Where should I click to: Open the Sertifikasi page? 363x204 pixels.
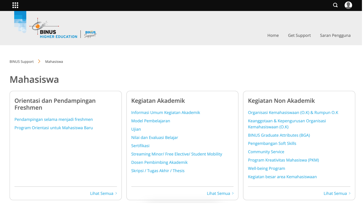[140, 146]
